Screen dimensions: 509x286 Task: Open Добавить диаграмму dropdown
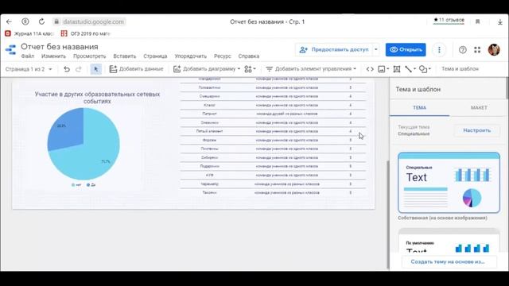point(207,69)
